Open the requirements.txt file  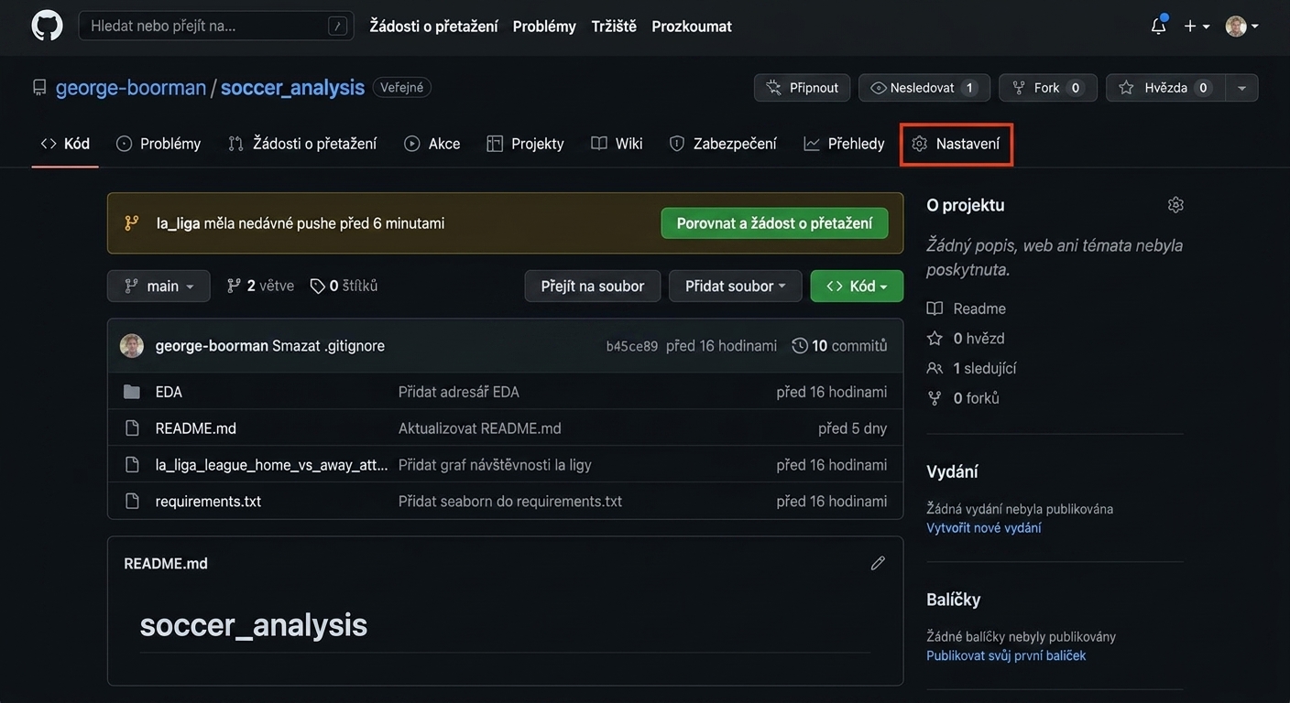(208, 502)
